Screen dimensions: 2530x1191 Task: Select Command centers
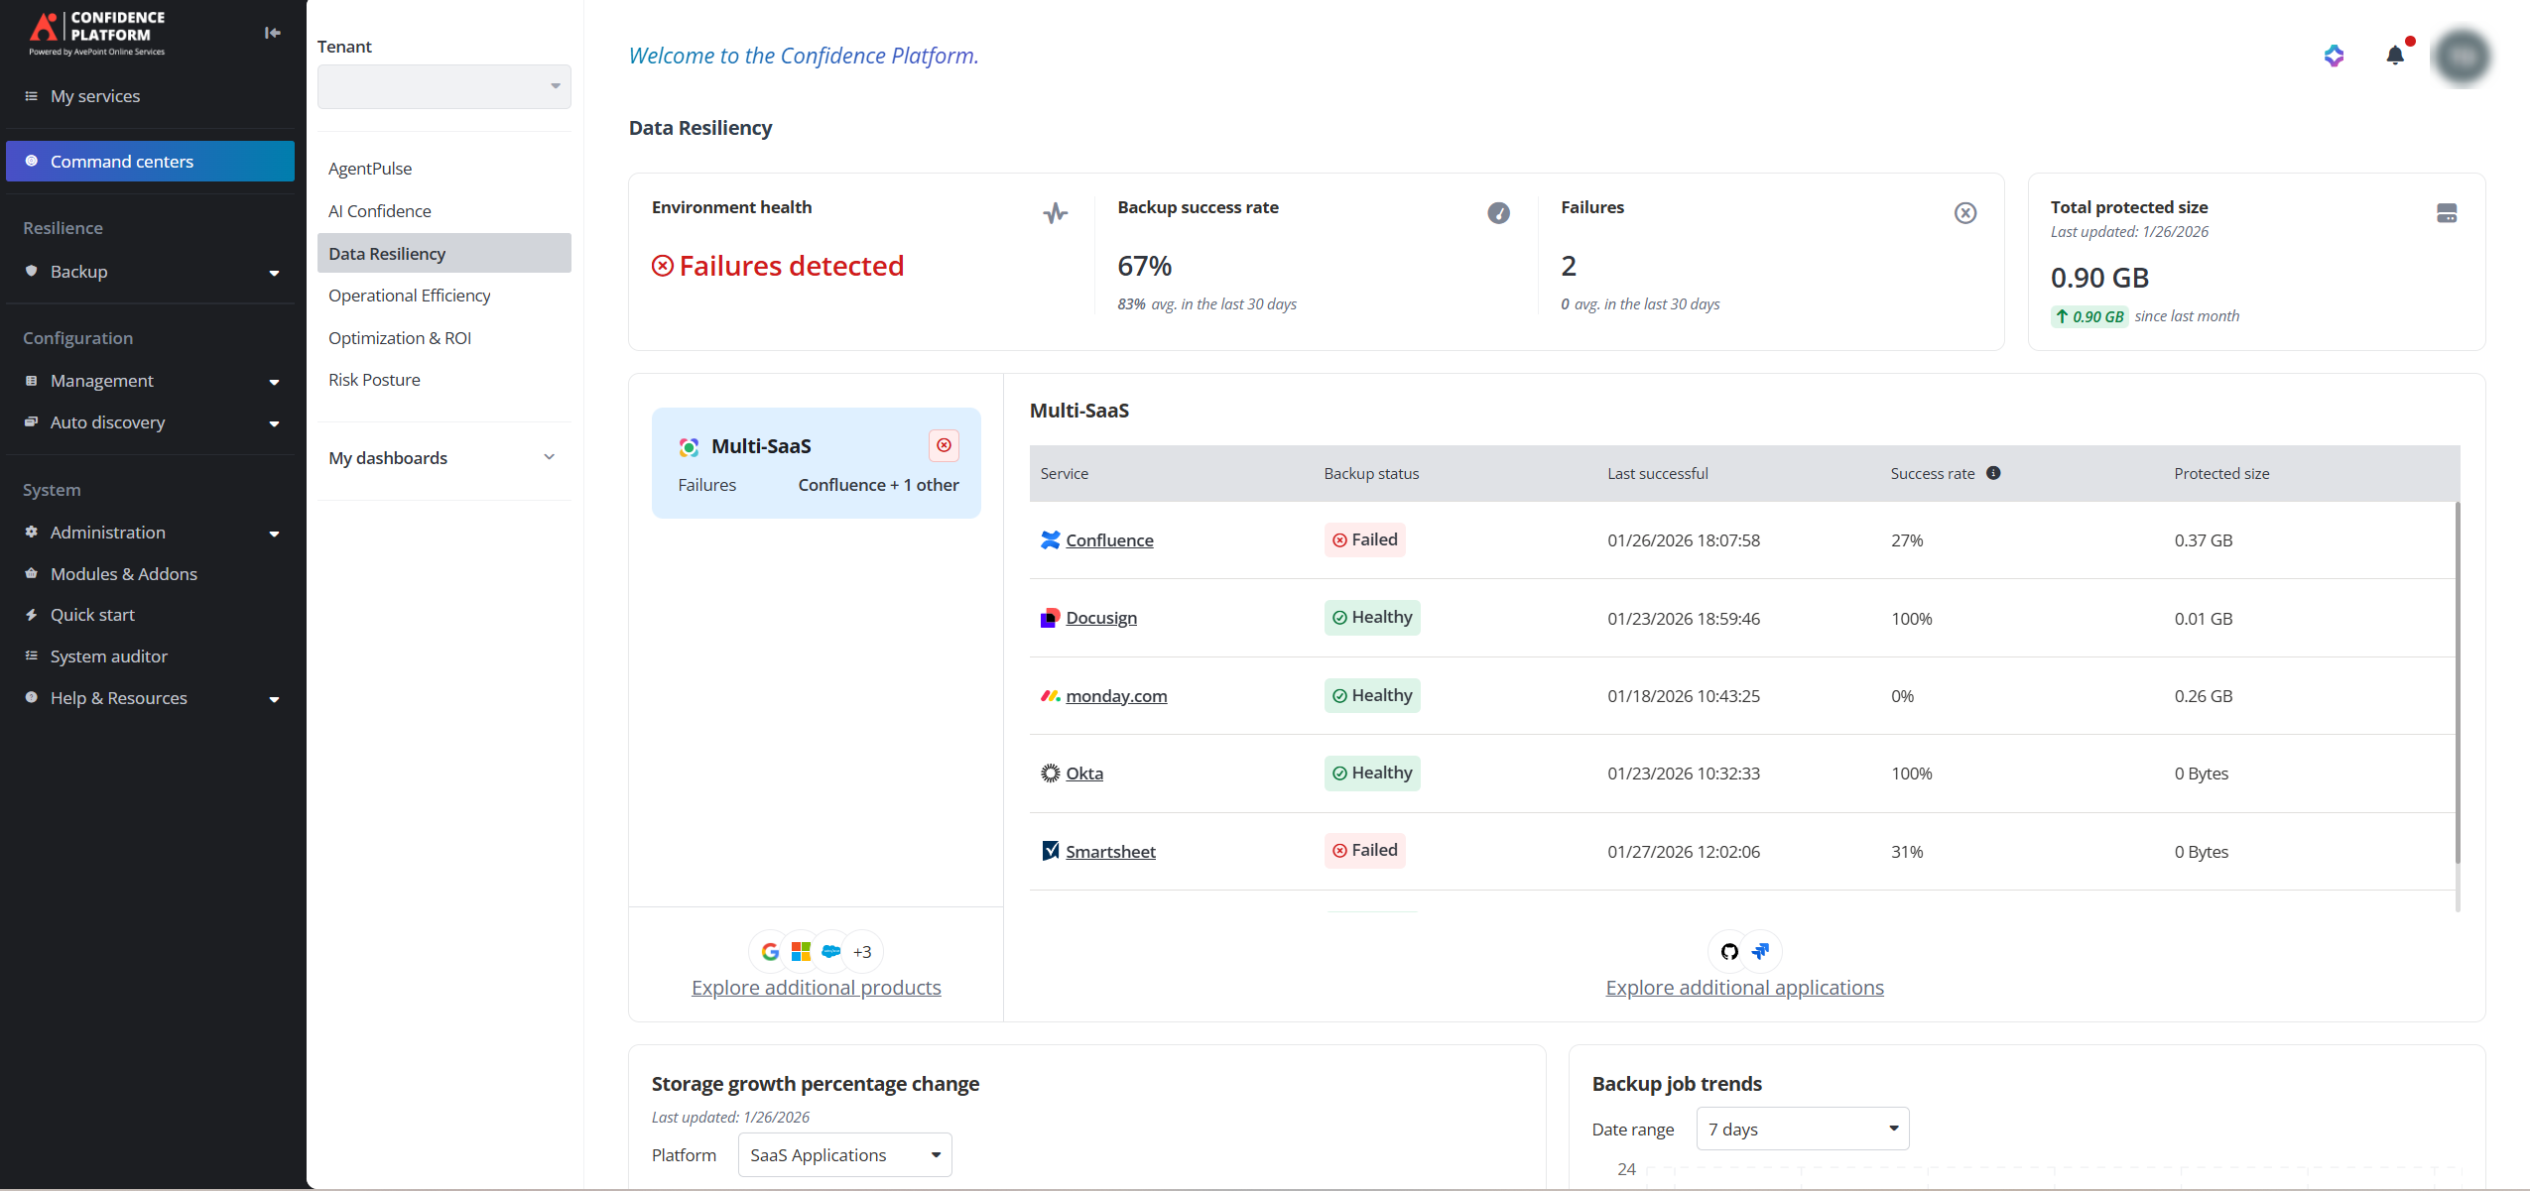pos(150,162)
